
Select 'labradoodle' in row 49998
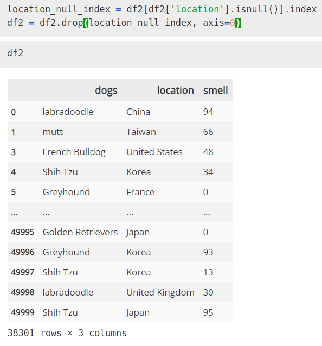(x=68, y=292)
